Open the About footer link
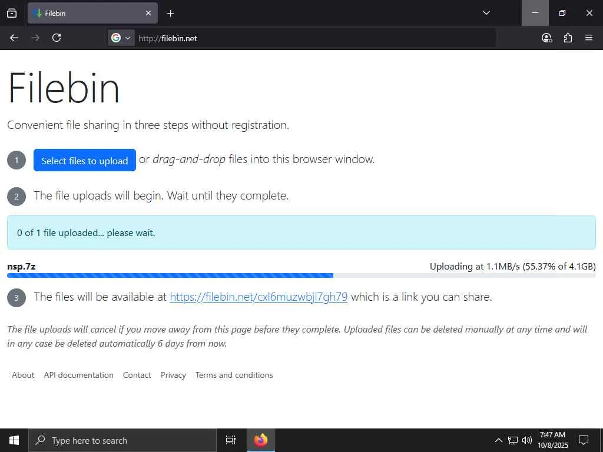 click(23, 375)
